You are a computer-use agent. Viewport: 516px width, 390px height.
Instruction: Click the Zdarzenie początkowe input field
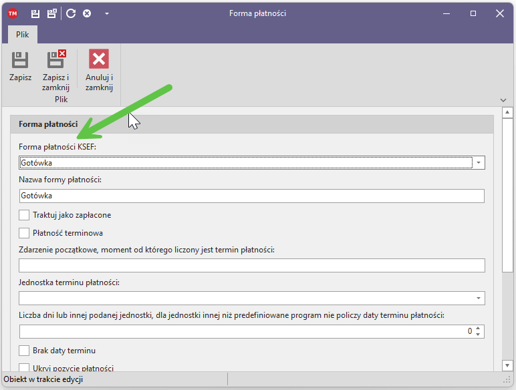(251, 266)
